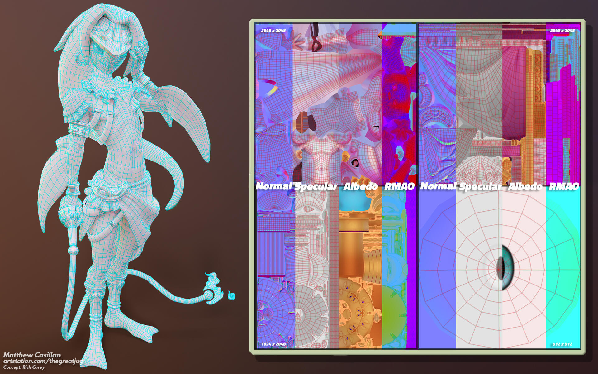Image resolution: width=598 pixels, height=374 pixels.
Task: Click the top-left 2048 x 2048 label
Action: 273,31
